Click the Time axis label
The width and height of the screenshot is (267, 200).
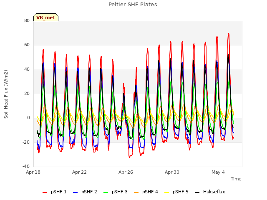pyautogui.click(x=236, y=179)
